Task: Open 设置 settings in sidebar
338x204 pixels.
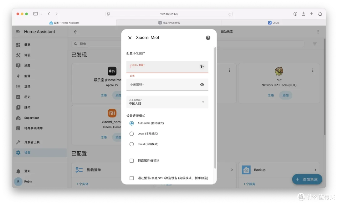Action: (40, 153)
